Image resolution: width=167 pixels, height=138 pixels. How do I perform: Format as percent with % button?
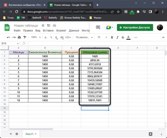click(51, 37)
